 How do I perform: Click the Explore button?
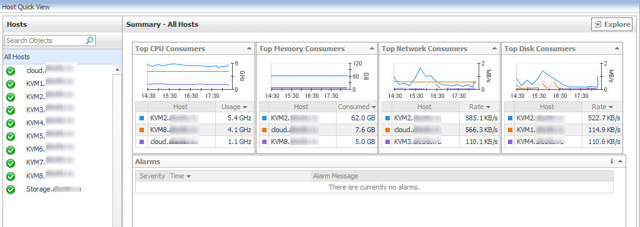612,24
